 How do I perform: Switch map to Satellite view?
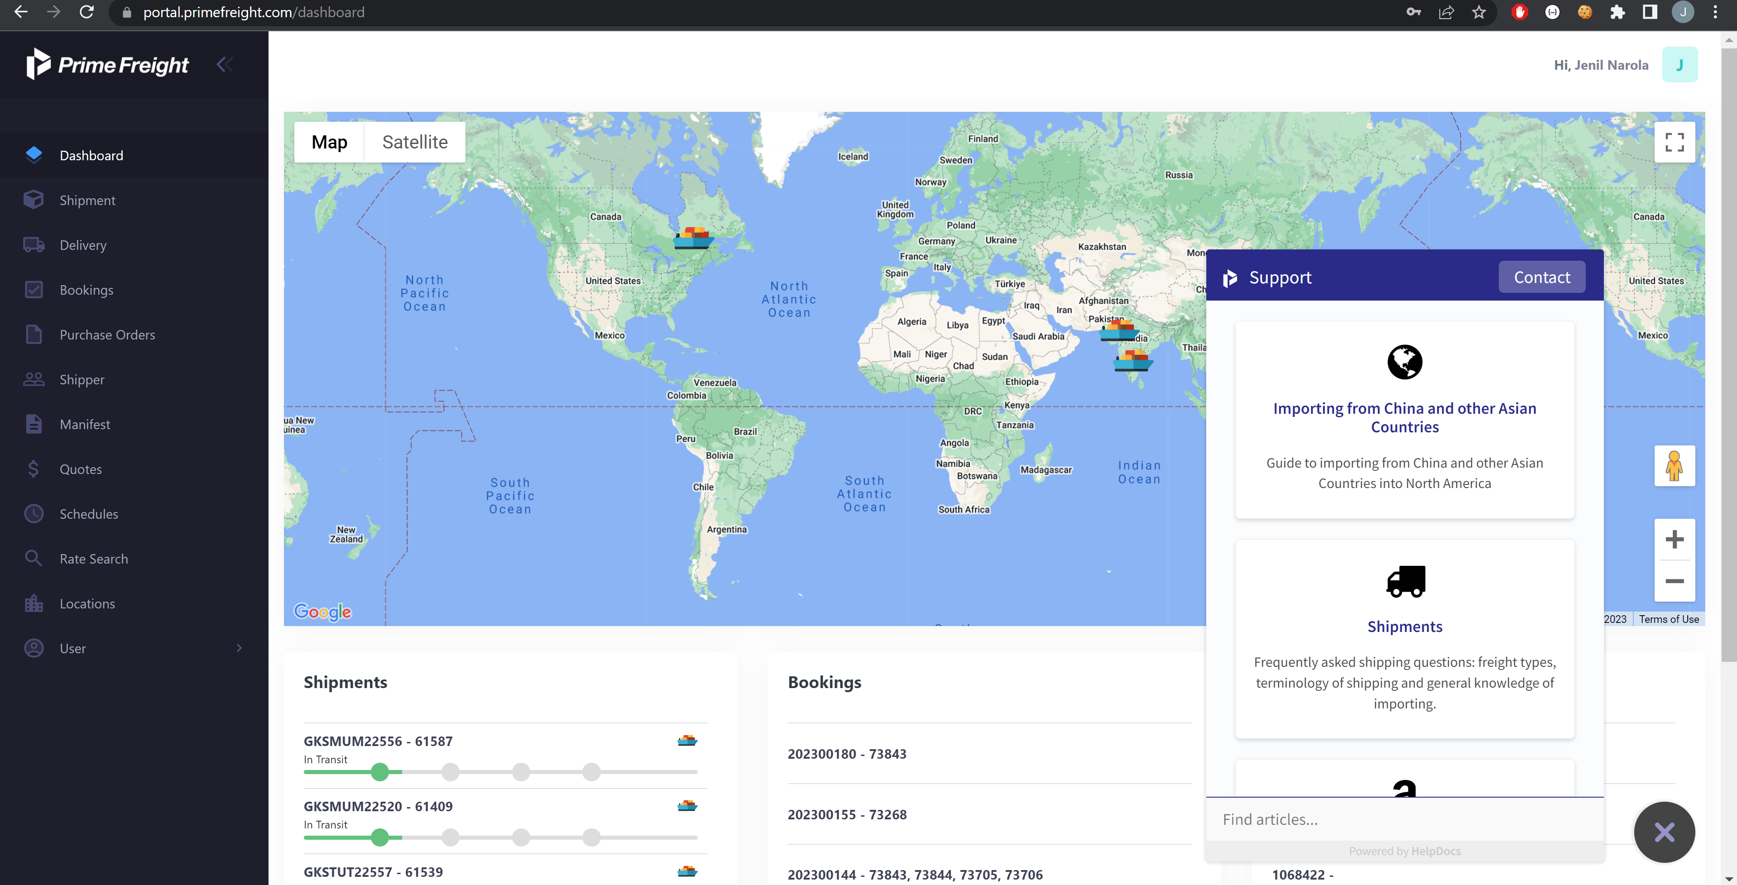pyautogui.click(x=415, y=142)
